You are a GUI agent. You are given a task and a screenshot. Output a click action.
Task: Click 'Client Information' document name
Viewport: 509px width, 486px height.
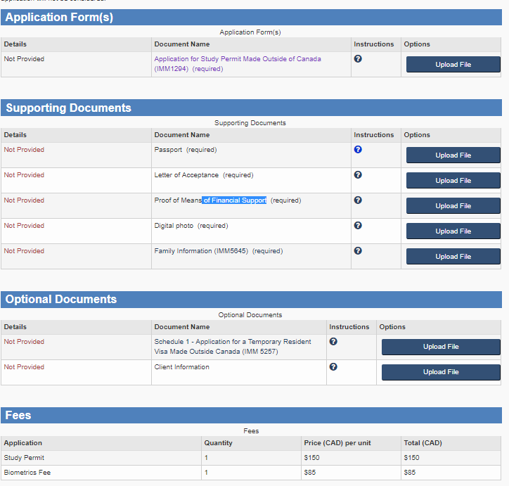[x=181, y=367]
